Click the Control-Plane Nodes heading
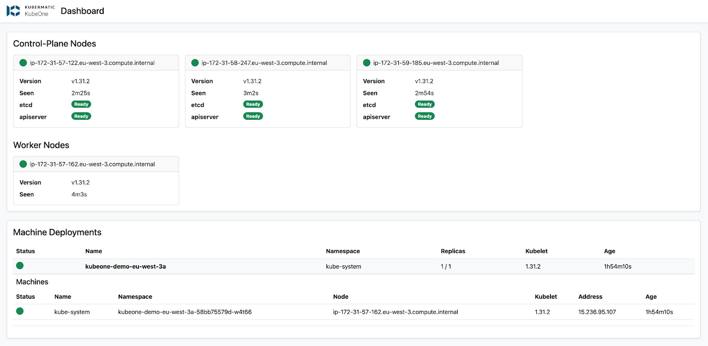 54,44
